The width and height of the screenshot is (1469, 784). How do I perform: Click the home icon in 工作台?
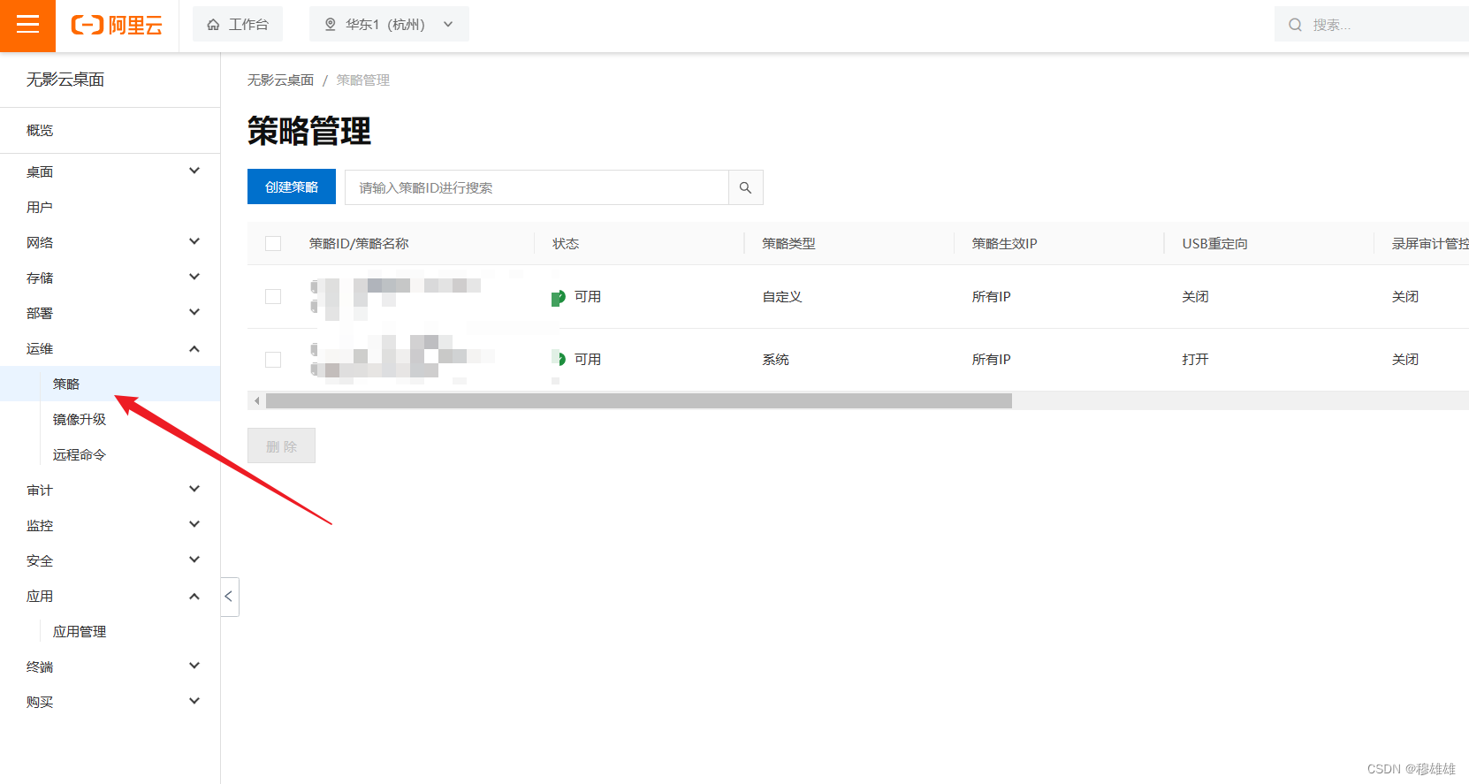click(213, 25)
